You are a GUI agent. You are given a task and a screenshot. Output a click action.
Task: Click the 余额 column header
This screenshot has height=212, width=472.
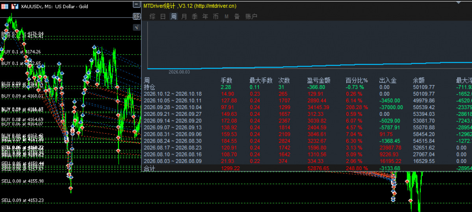tap(419, 80)
